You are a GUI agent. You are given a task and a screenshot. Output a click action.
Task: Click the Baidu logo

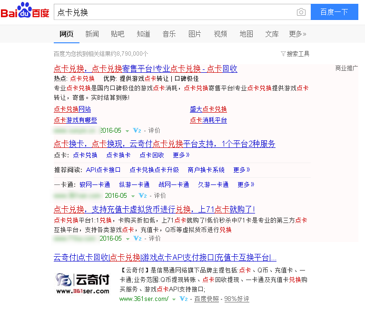[25, 10]
